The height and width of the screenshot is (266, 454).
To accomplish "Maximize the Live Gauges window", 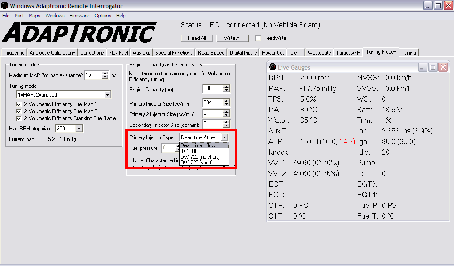I will (x=433, y=67).
